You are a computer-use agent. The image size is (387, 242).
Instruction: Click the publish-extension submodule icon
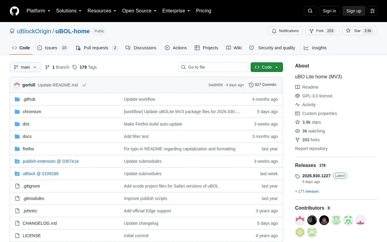click(17, 161)
